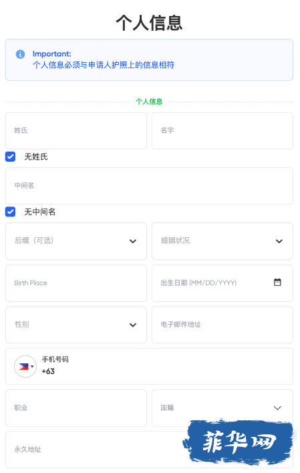Click the 职业 input field

point(76,408)
